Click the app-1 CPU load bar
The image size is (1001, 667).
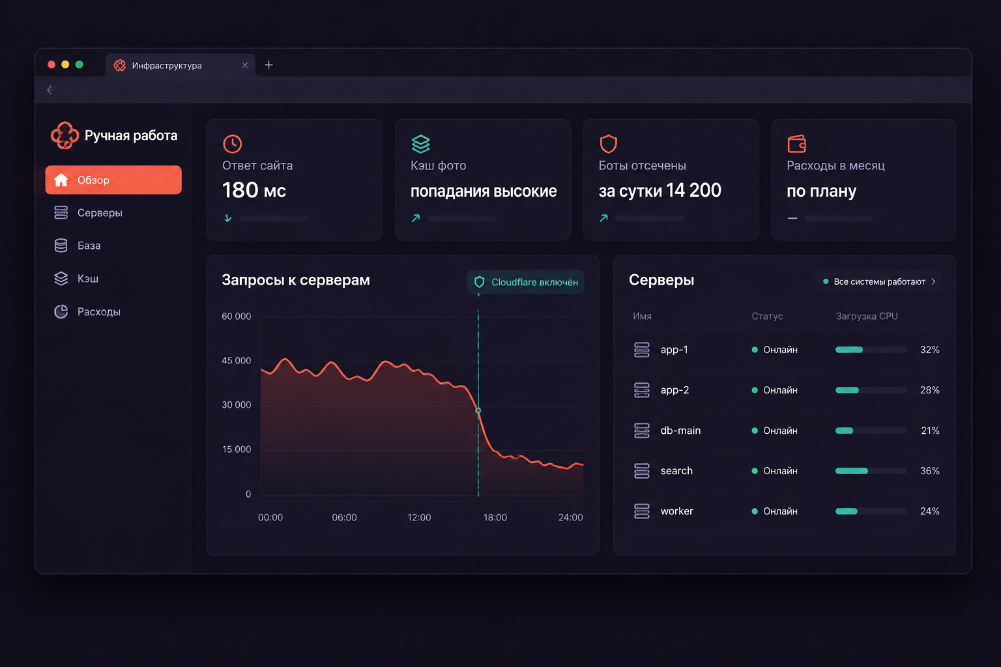[x=871, y=350]
